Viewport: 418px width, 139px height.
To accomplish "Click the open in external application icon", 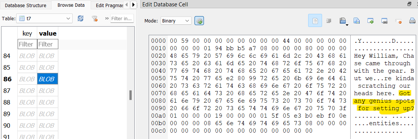I will click(371, 21).
